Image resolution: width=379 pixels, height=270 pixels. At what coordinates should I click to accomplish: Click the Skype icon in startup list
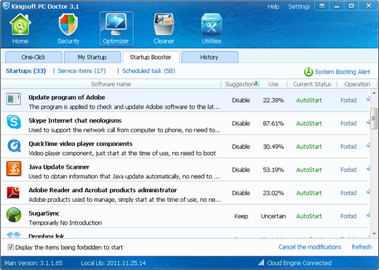(x=14, y=122)
